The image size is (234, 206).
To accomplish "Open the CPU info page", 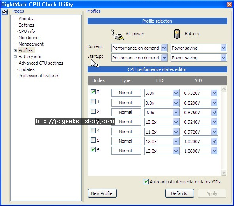I will pos(27,31).
